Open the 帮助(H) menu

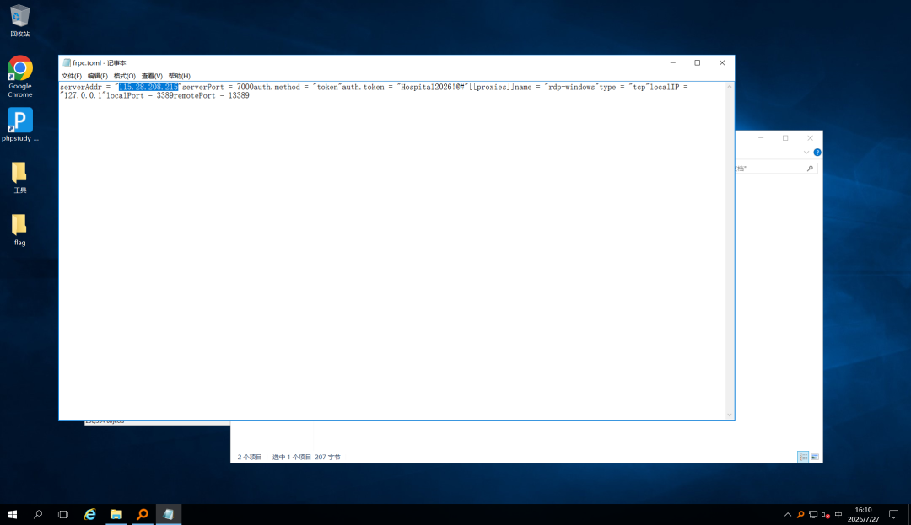point(179,76)
